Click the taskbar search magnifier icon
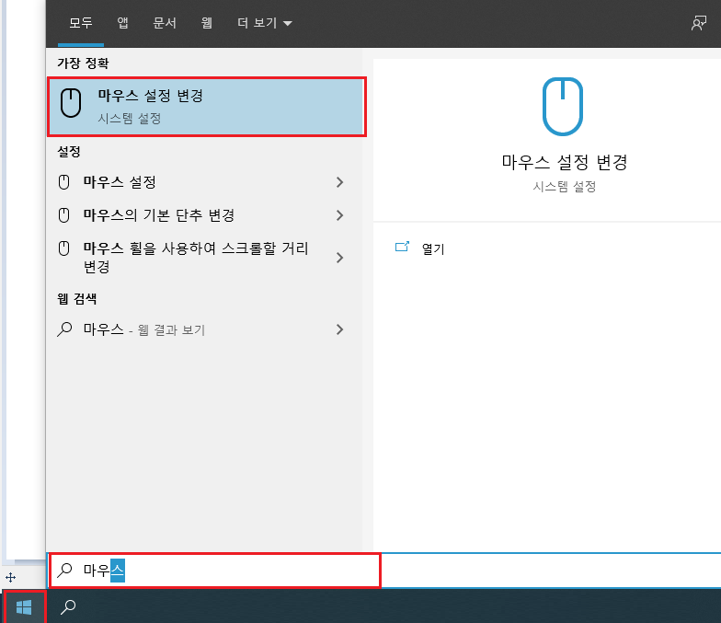Screen dimensions: 721x623 click(68, 607)
